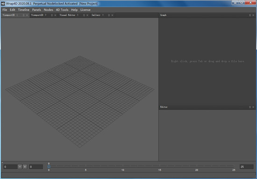Close the Editor panel

point(253,107)
